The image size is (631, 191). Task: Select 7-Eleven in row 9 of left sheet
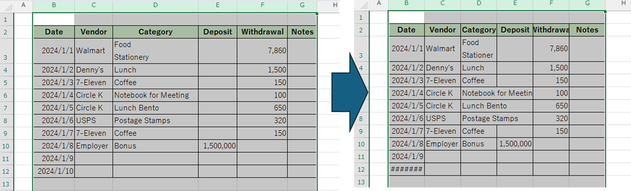94,133
